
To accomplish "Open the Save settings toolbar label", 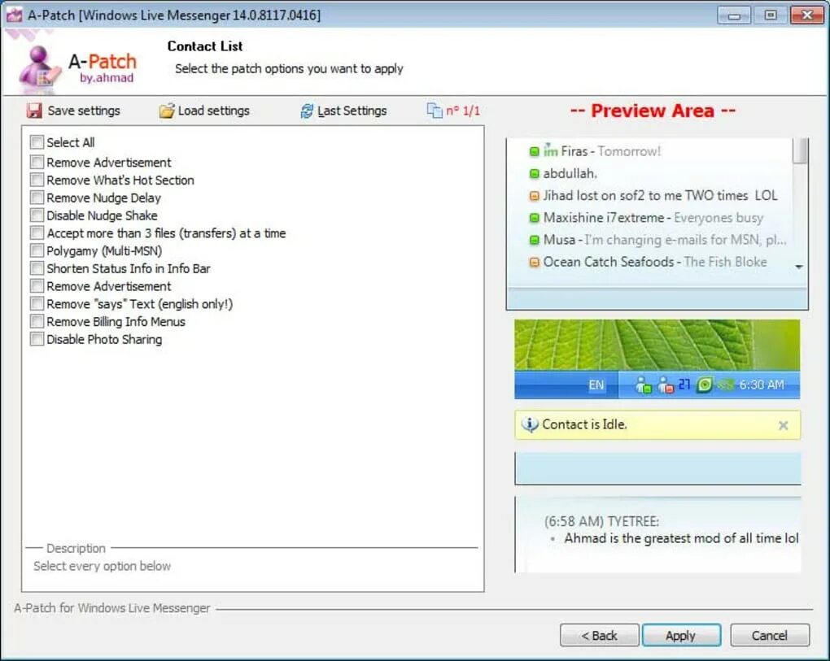I will (84, 111).
